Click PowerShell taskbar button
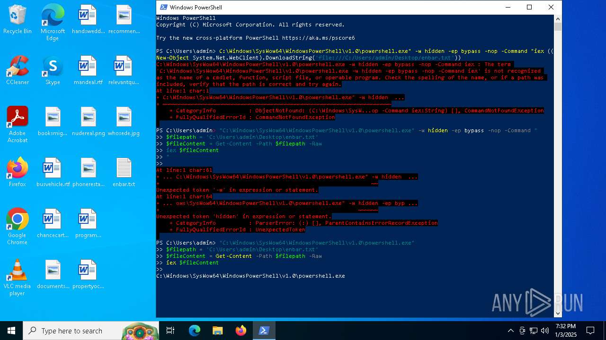This screenshot has height=340, width=606. pyautogui.click(x=264, y=331)
